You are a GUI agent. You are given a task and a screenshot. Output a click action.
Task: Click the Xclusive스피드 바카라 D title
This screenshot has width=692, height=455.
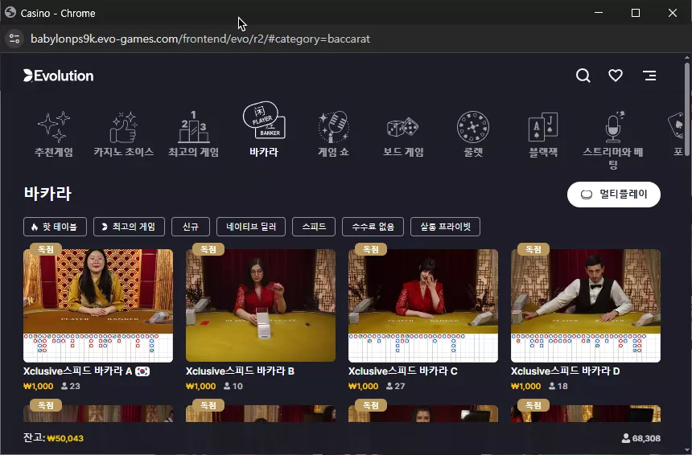tap(566, 371)
